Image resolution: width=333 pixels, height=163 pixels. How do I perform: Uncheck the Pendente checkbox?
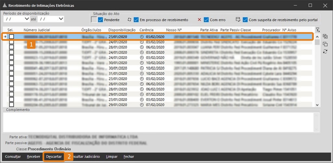point(100,20)
